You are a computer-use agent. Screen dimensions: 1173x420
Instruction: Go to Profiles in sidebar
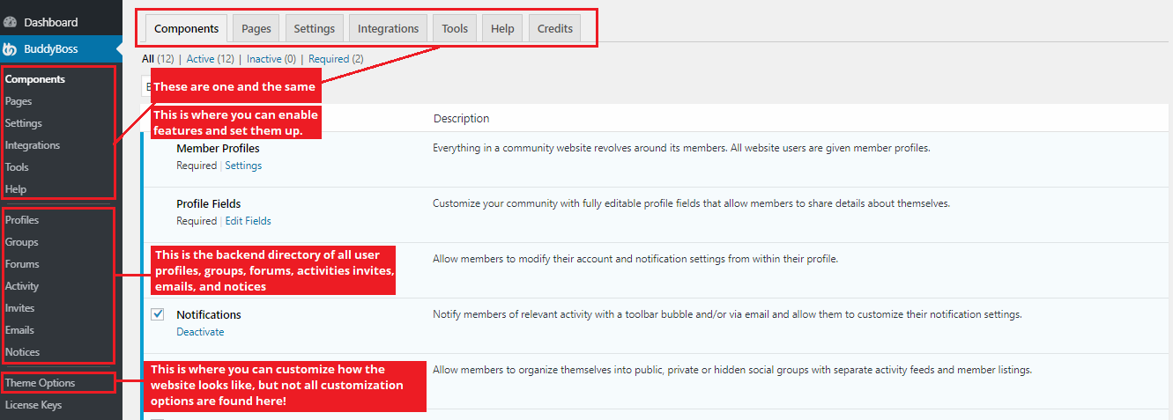(22, 220)
